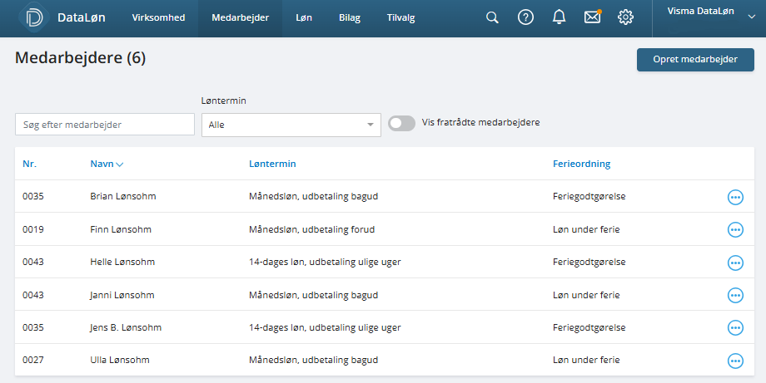766x383 pixels.
Task: Open the Løn menu
Action: coord(304,18)
